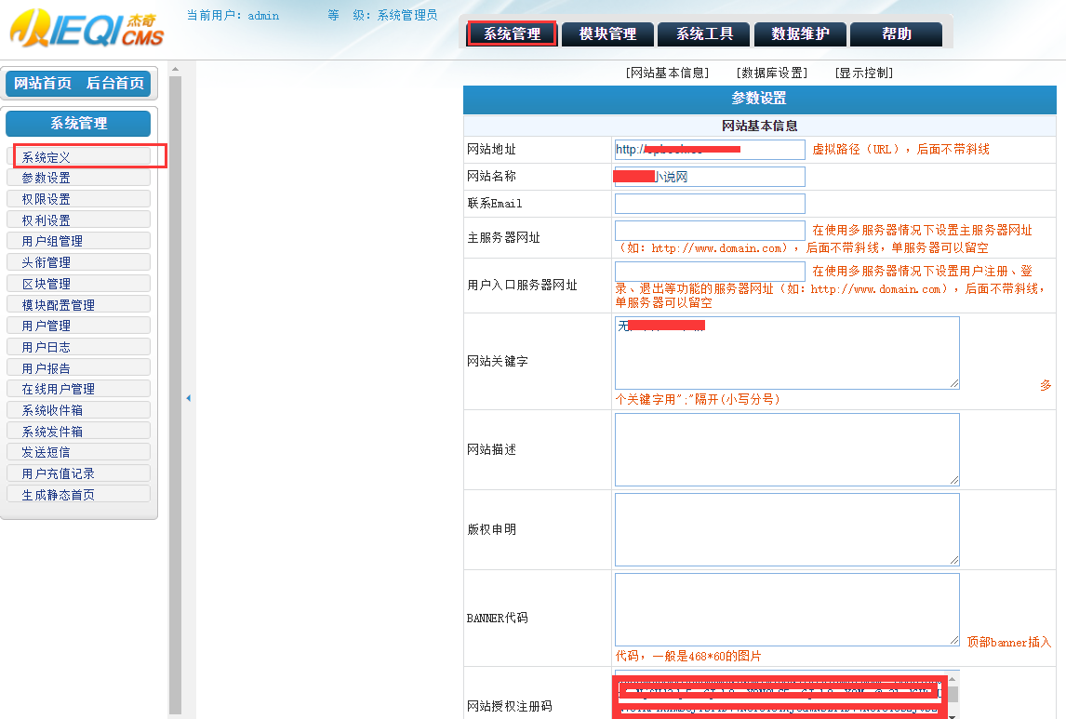Switch to 数据维护 tab

click(x=800, y=34)
